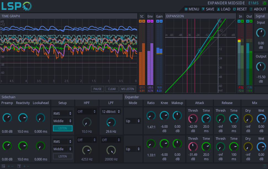Decrease font size with the minus beside the T icon
Image resolution: width=268 pixels, height=169 pixels.
tap(28, 166)
